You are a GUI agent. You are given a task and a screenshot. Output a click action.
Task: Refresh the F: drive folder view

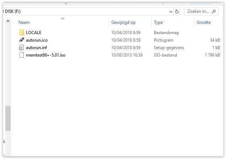tap(177, 11)
